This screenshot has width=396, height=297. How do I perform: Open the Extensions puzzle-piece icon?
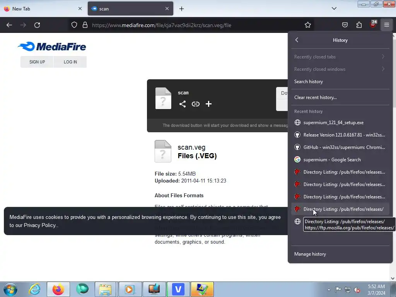(x=359, y=25)
